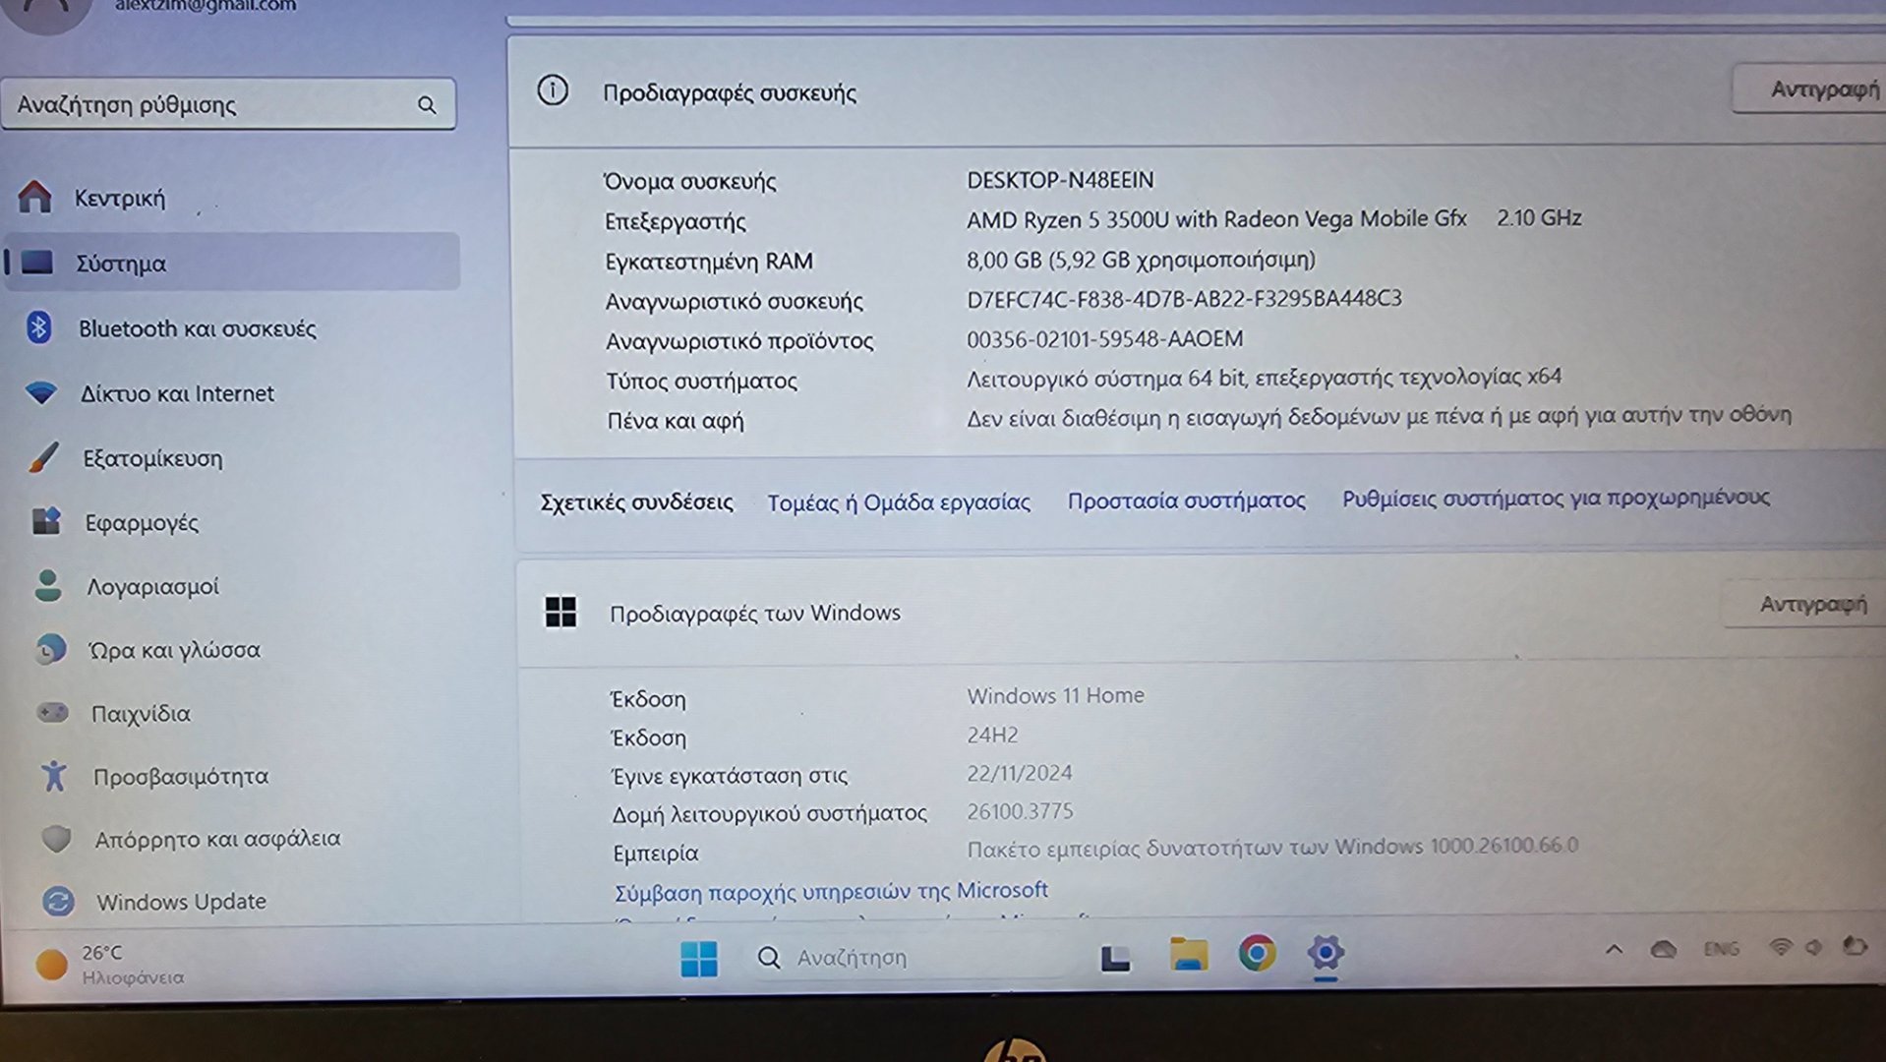Viewport: 1886px width, 1062px height.
Task: Open Προστασία συστήματος link
Action: click(1186, 501)
